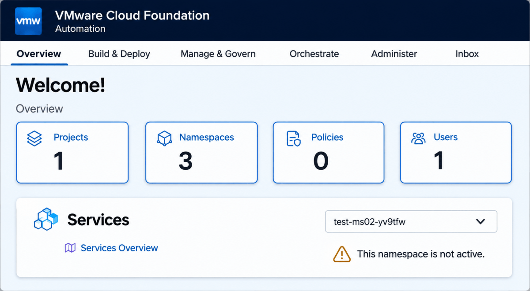Click the Services hexagon cluster icon
Image resolution: width=530 pixels, height=291 pixels.
[46, 219]
